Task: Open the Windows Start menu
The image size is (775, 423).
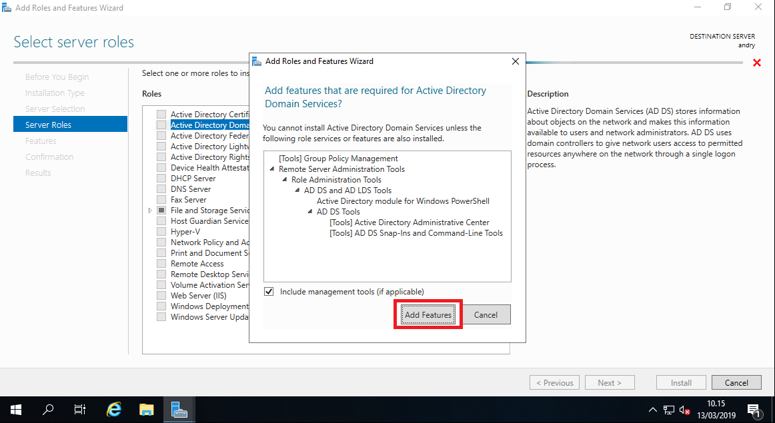Action: [x=16, y=410]
